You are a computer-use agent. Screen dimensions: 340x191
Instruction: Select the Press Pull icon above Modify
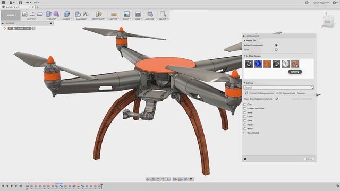[x=67, y=14]
